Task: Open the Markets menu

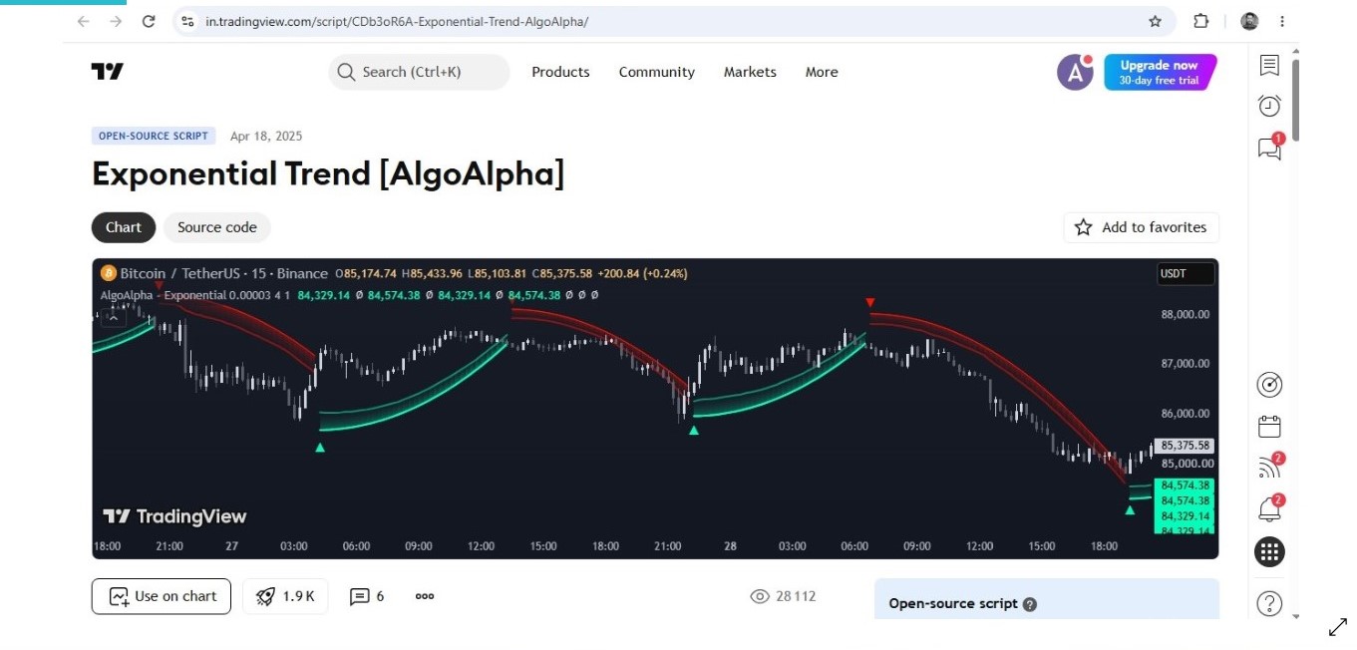Action: point(750,72)
